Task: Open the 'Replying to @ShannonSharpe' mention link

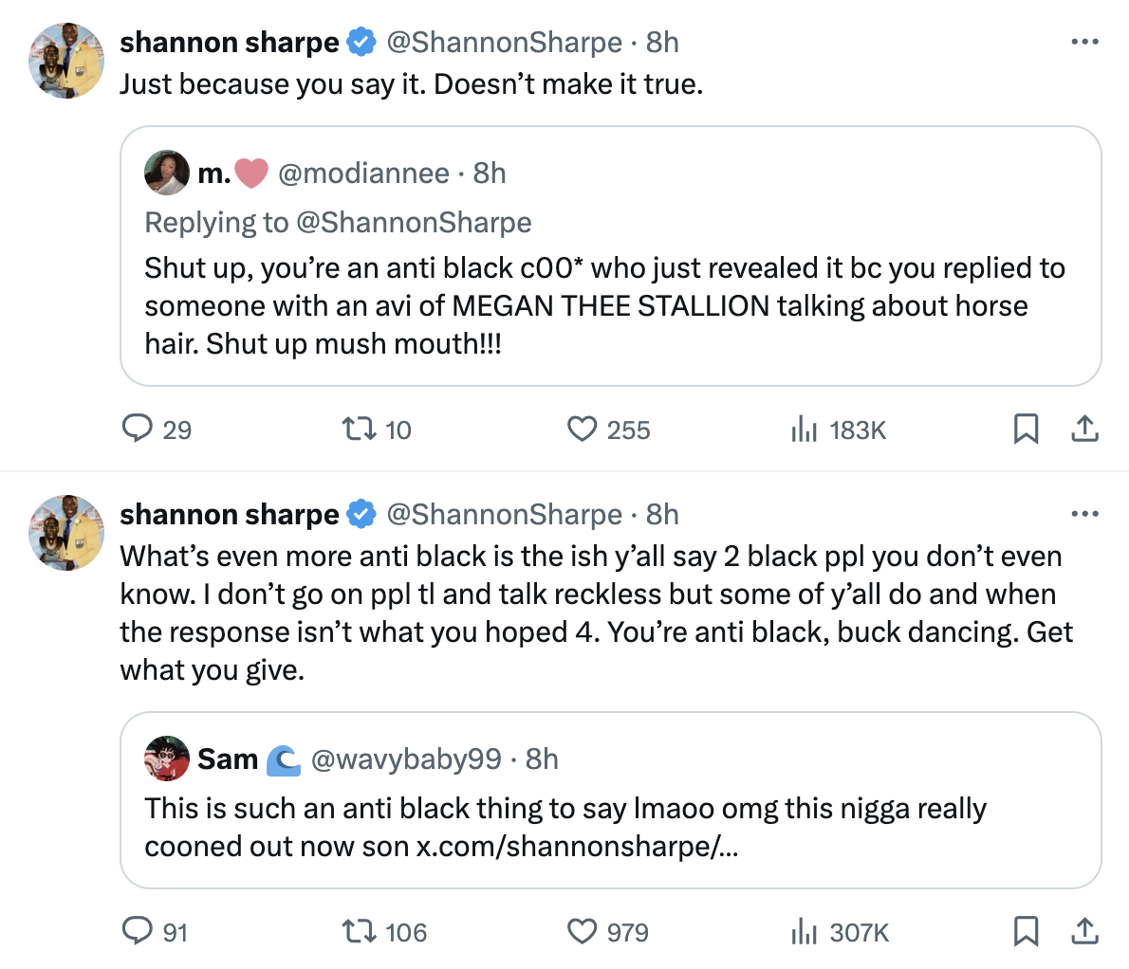Action: (x=414, y=222)
